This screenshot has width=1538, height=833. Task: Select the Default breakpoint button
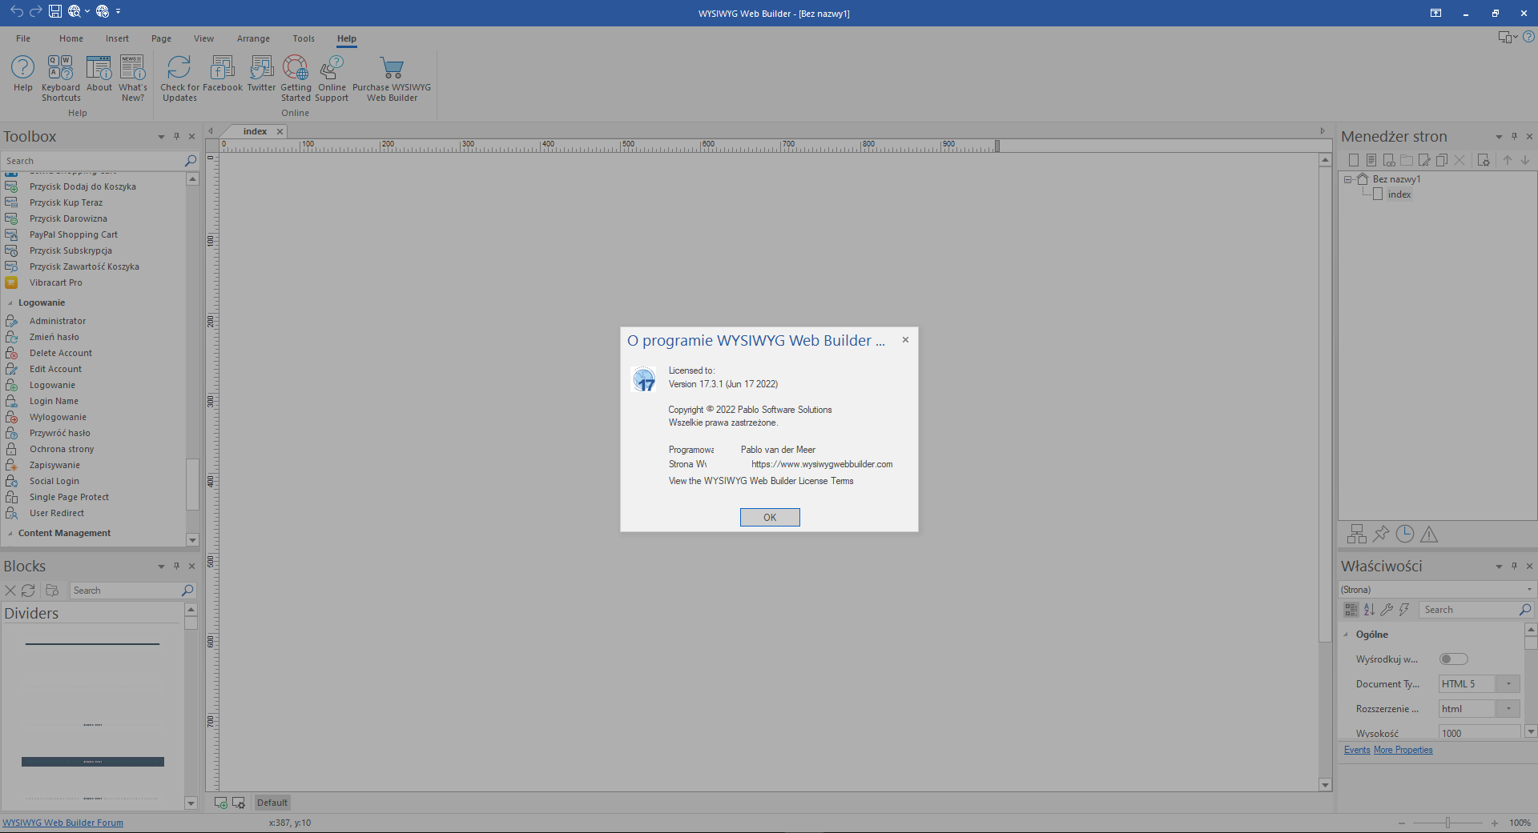pos(272,803)
